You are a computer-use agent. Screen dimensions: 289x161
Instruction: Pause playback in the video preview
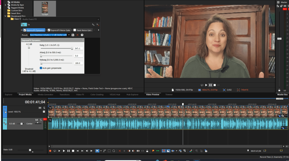pos(210,85)
